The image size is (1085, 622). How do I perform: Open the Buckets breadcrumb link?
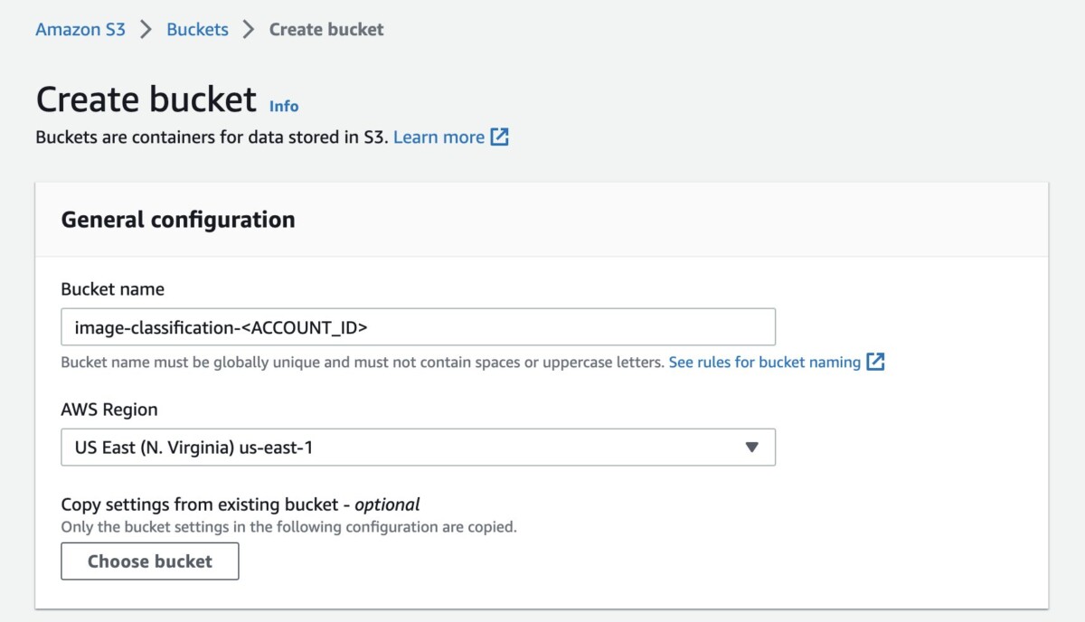click(x=197, y=29)
